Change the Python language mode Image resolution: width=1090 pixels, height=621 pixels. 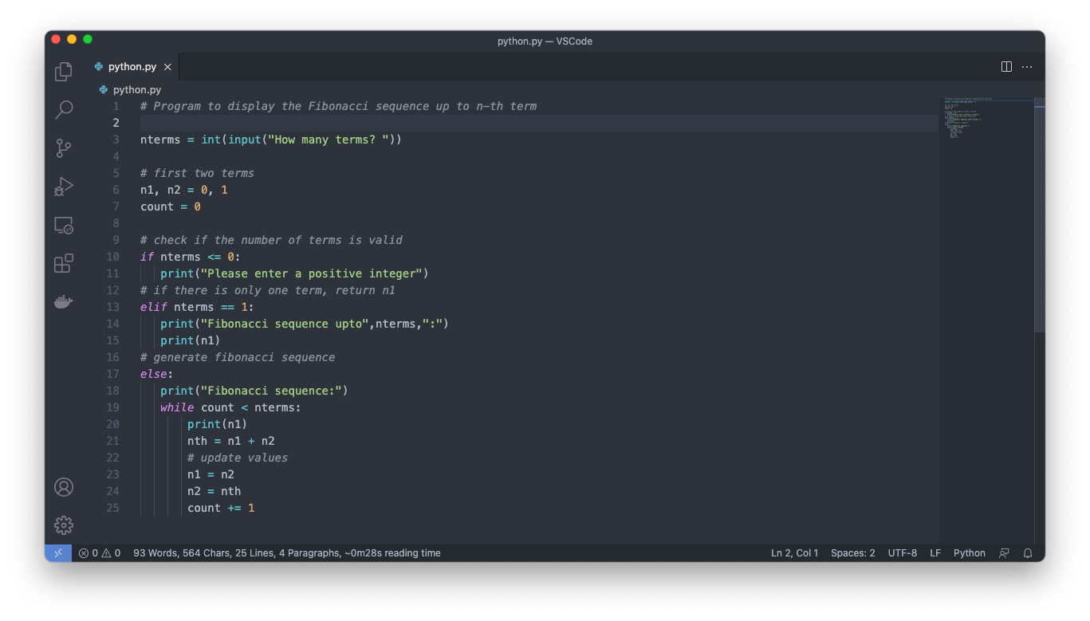(969, 553)
